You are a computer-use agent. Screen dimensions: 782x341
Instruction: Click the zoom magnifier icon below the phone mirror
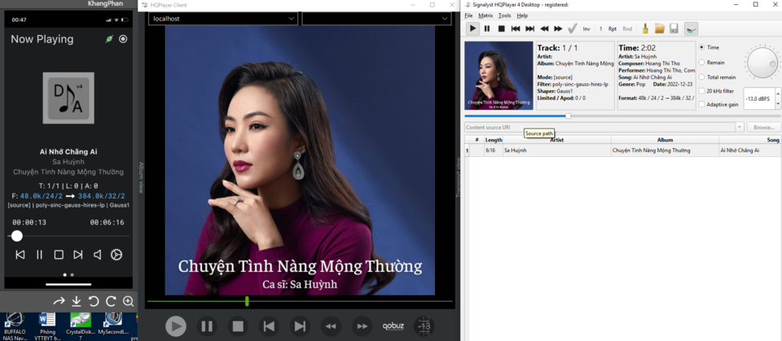pyautogui.click(x=128, y=301)
